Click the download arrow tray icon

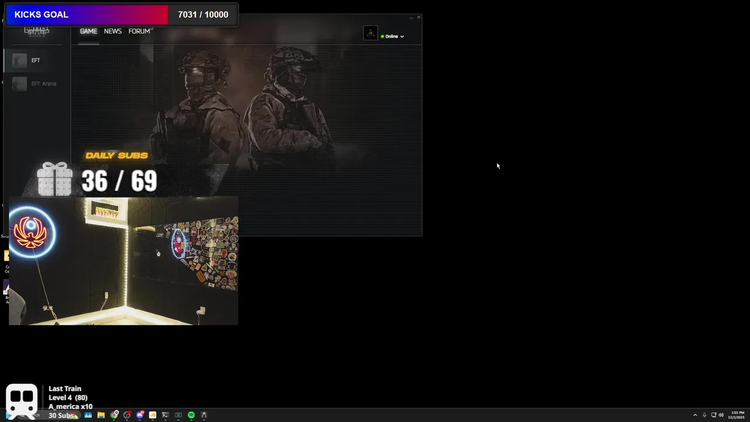[x=704, y=415]
